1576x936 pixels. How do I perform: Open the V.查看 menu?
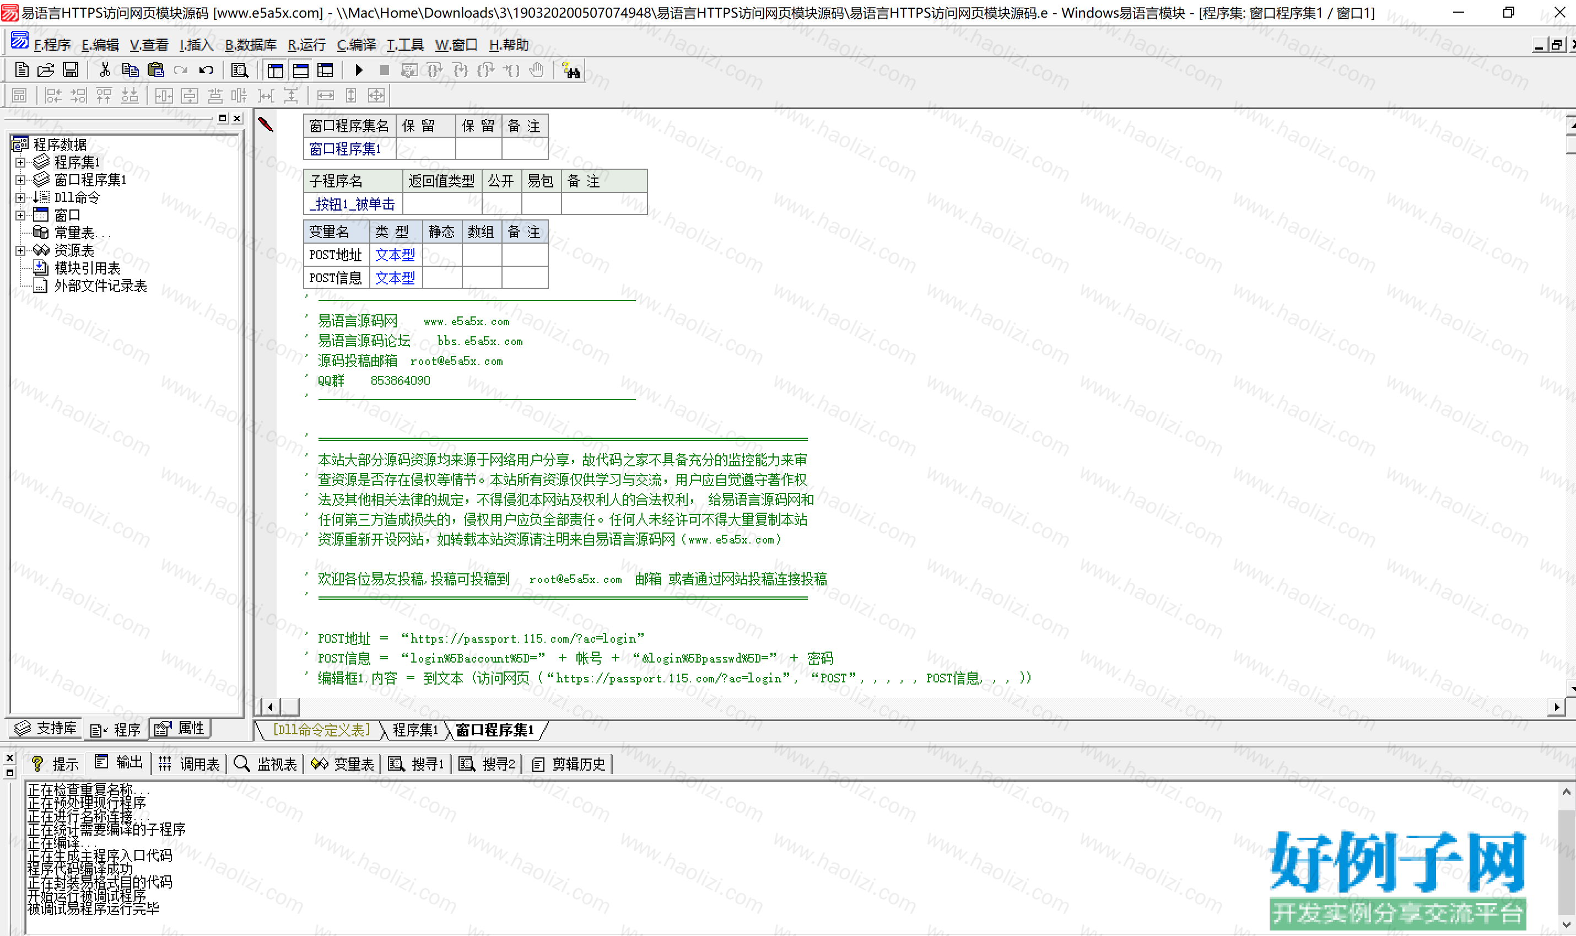(149, 45)
